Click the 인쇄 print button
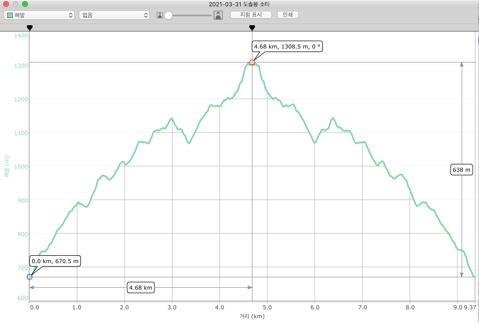 [x=288, y=15]
